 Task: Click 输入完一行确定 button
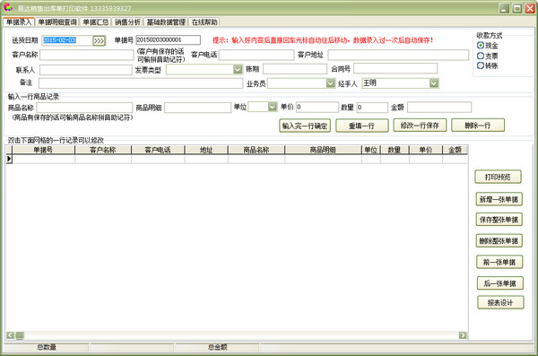point(305,126)
